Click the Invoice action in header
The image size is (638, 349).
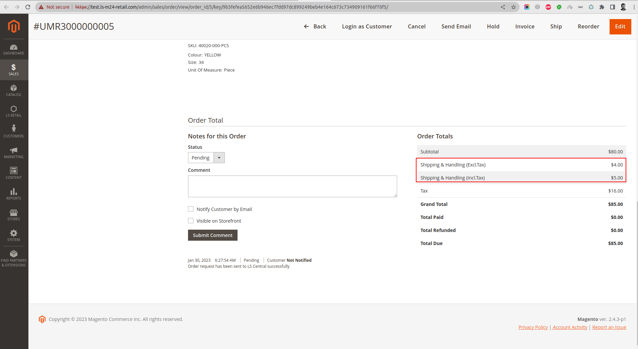pos(525,27)
